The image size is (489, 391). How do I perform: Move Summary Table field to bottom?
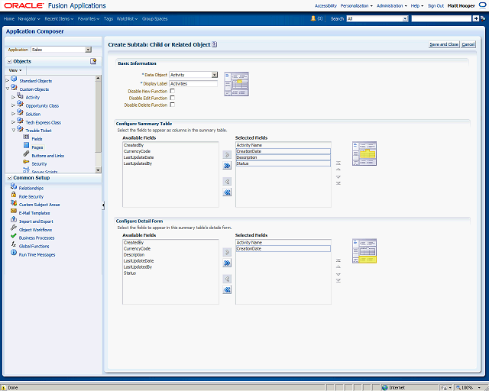tap(338, 183)
